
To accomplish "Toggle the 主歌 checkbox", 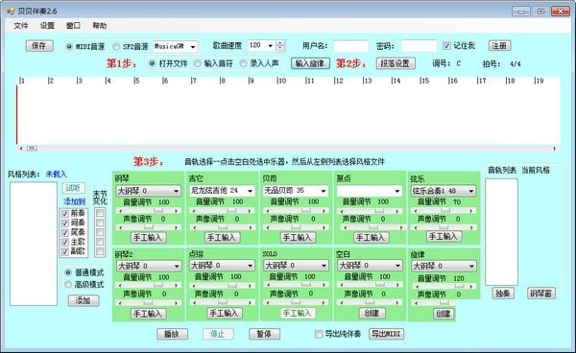I will click(65, 242).
